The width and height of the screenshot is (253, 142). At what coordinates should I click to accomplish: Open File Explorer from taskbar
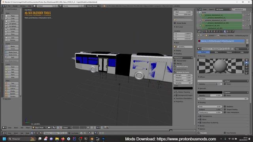pyautogui.click(x=57, y=139)
